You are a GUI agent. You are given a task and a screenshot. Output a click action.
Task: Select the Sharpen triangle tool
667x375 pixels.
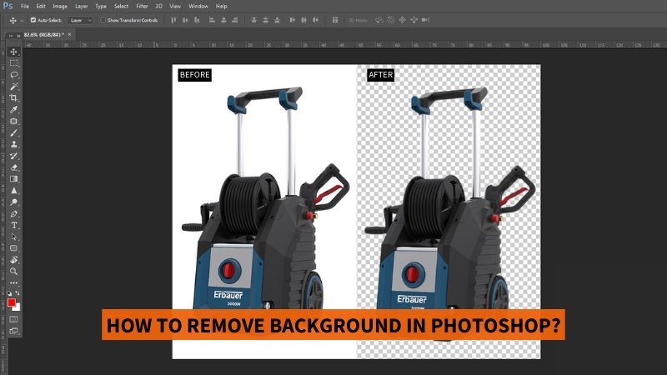(x=13, y=191)
